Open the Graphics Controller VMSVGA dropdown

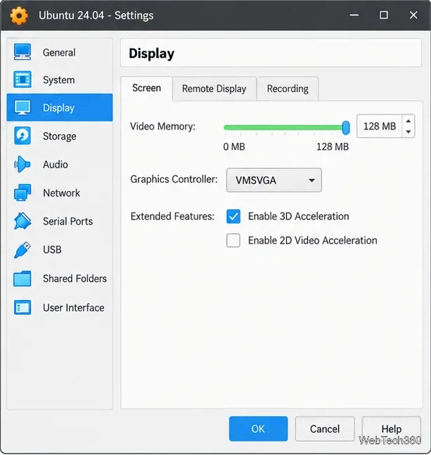click(x=274, y=180)
